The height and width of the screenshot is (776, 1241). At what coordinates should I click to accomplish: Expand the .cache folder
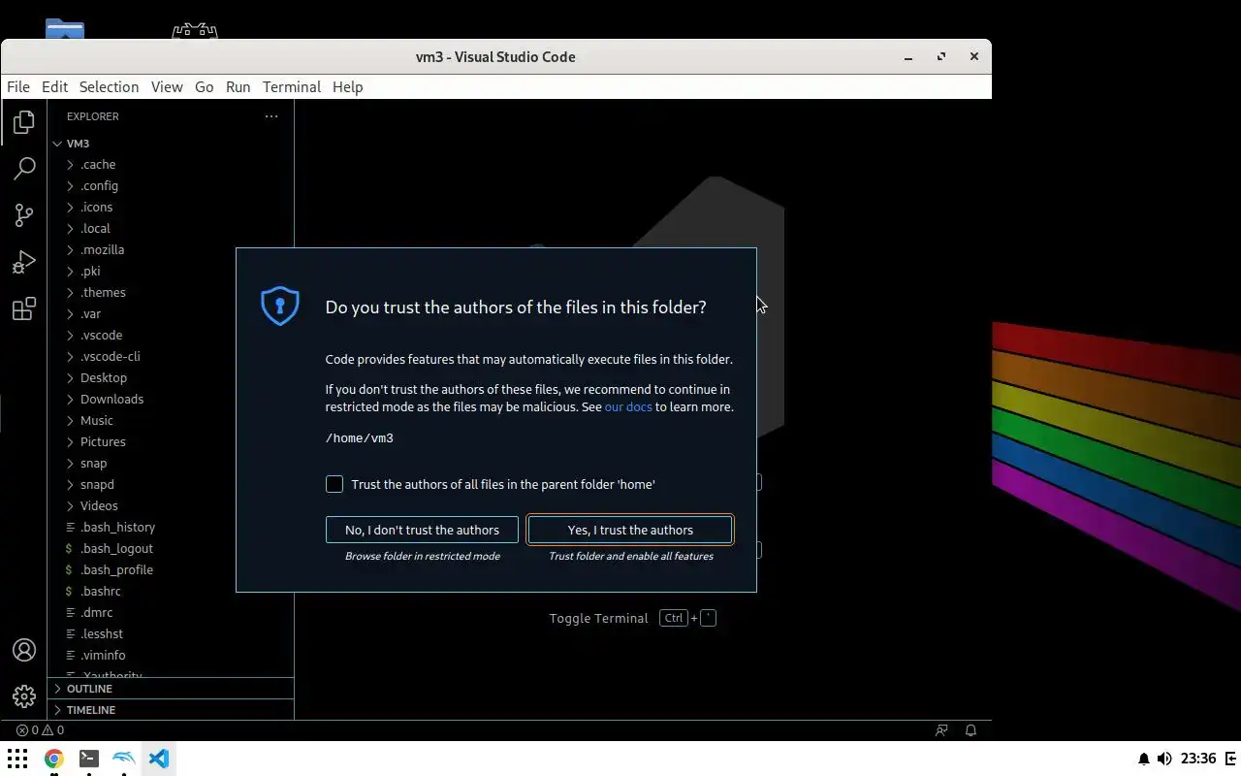[171, 165]
